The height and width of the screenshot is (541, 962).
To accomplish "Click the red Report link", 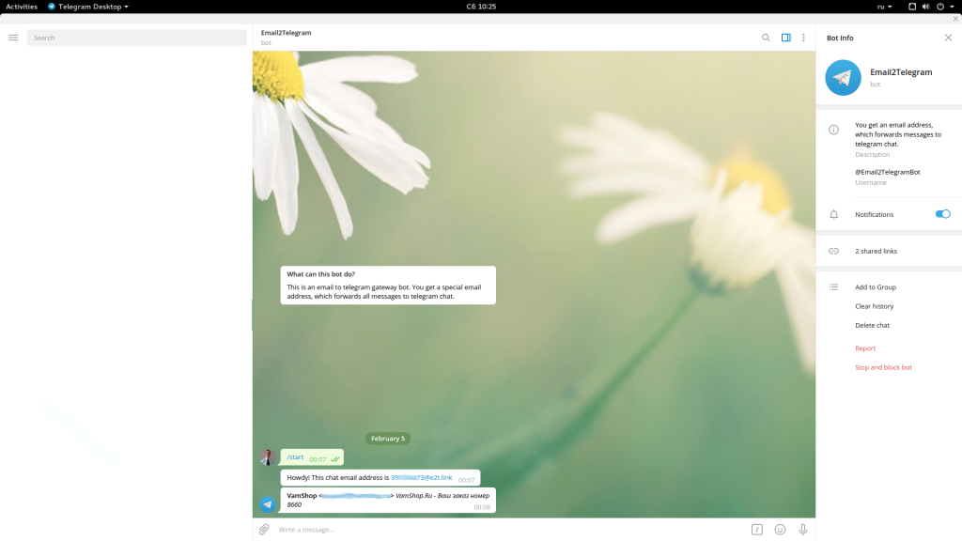I will [x=865, y=348].
